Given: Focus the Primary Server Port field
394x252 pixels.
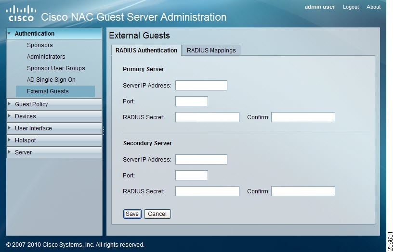Looking at the screenshot, I should [192, 101].
